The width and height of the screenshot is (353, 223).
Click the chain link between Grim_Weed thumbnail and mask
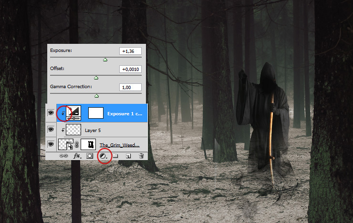(x=77, y=144)
